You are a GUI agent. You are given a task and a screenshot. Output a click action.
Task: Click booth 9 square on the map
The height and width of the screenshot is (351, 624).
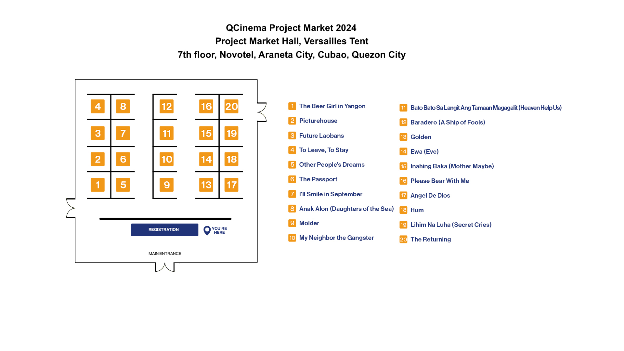(x=166, y=185)
